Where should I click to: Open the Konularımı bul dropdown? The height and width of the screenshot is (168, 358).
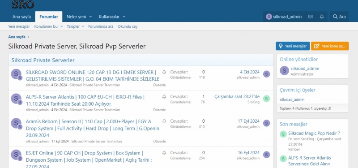[x=48, y=26]
